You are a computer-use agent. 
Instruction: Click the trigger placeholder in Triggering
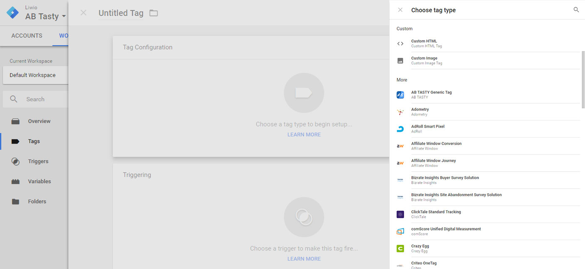tap(304, 217)
